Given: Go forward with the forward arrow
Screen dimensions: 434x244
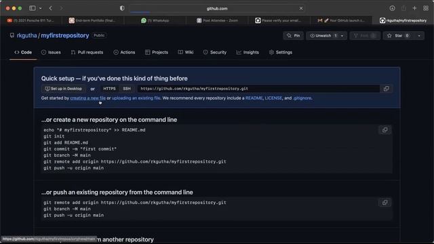Looking at the screenshot, I should (61, 8).
